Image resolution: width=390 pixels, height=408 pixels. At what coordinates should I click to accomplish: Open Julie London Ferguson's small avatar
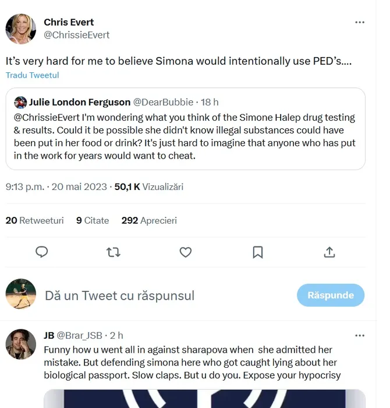[x=20, y=103]
